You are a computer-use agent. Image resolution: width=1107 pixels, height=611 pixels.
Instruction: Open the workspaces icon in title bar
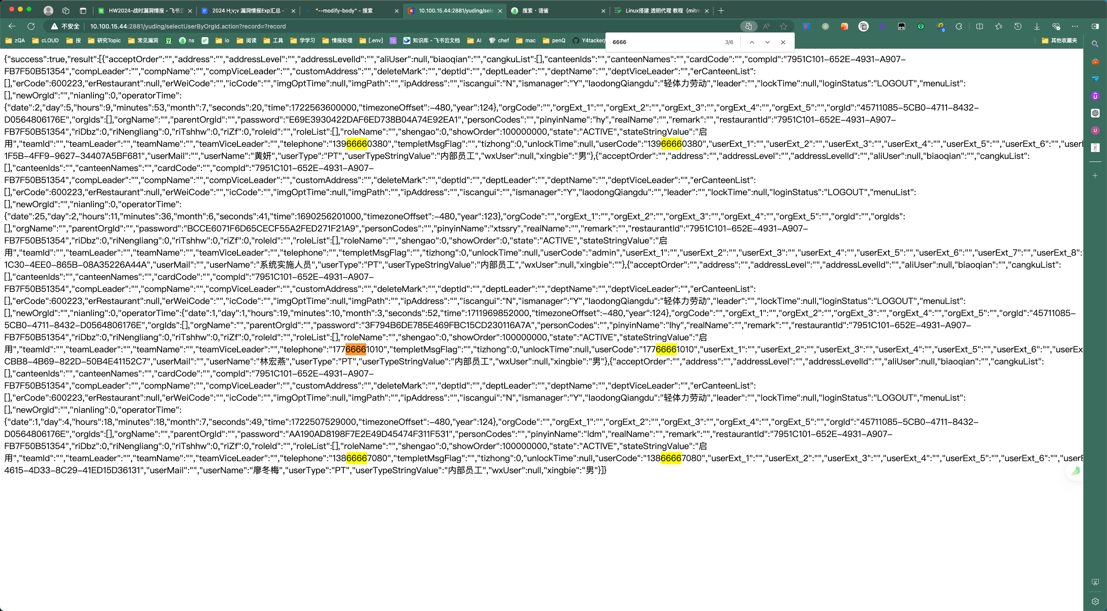pos(66,10)
